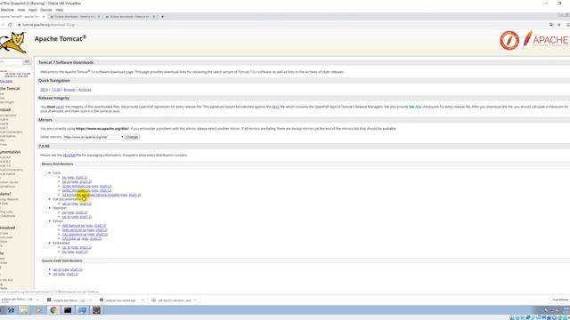Download 32-bit/64-bit Windows Service Installer

(91, 195)
